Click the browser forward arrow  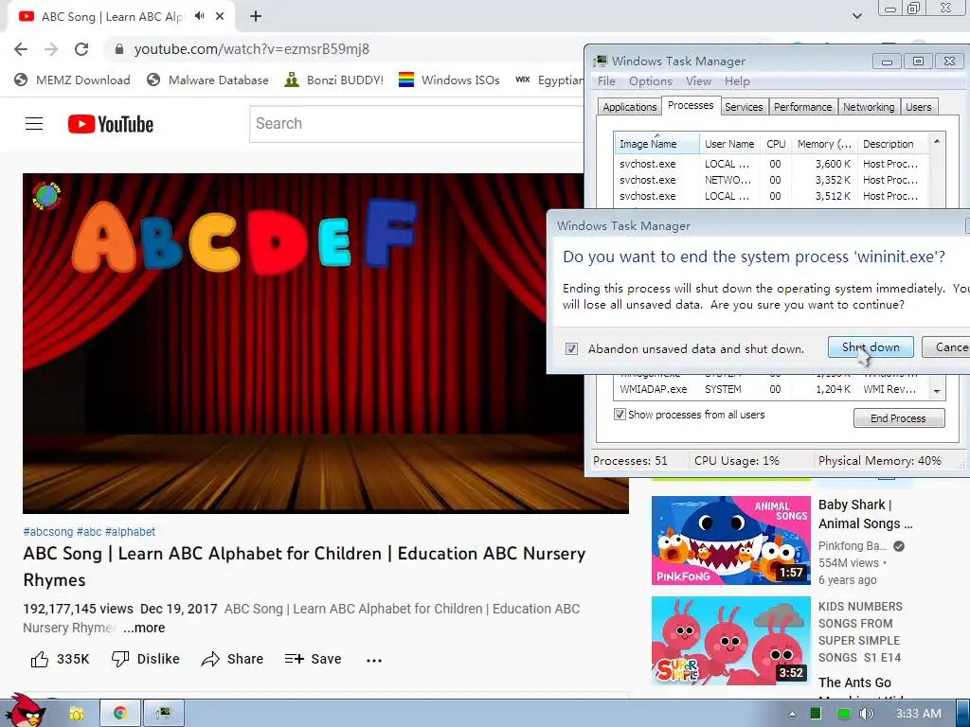pos(51,49)
